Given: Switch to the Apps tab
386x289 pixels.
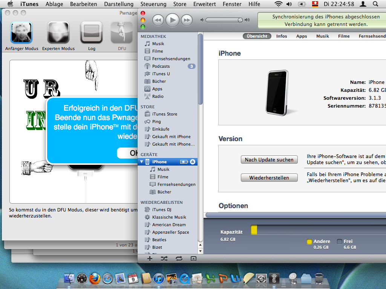Looking at the screenshot, I should click(302, 36).
